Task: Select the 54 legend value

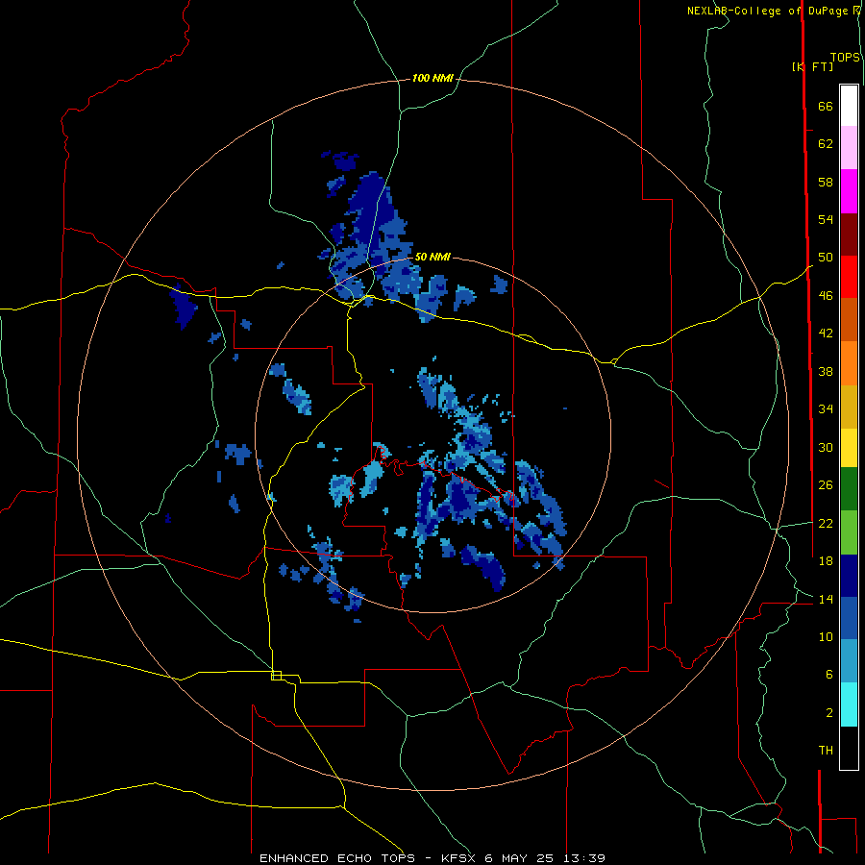Action: coord(826,219)
